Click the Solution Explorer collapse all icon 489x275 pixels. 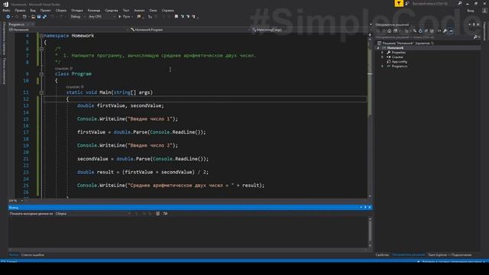[x=426, y=31]
